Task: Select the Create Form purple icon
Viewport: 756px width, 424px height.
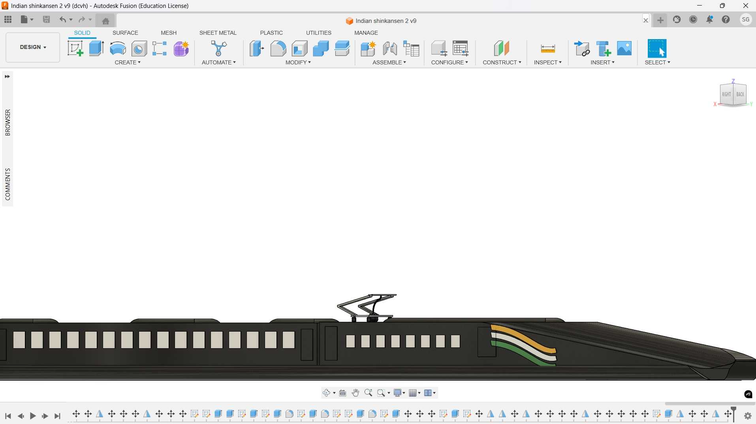Action: pos(181,49)
